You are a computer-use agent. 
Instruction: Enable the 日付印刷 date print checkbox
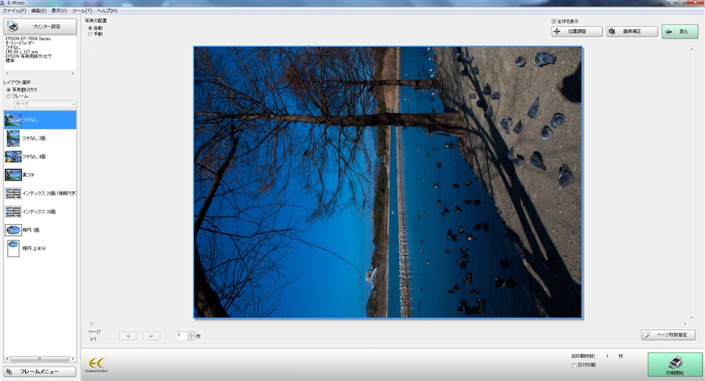tap(574, 365)
